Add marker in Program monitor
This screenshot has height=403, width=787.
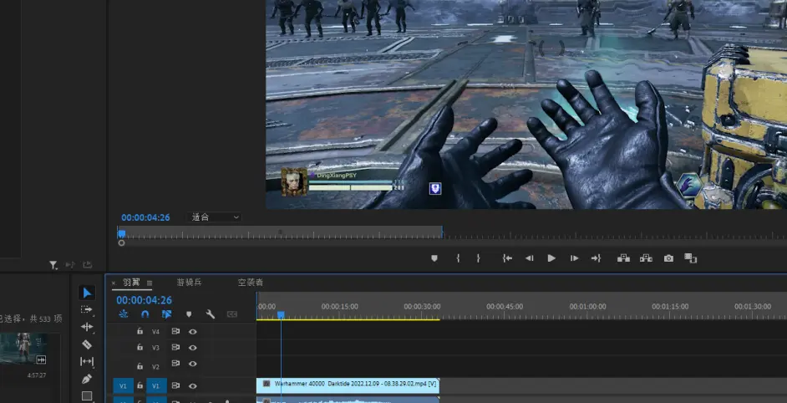[434, 258]
